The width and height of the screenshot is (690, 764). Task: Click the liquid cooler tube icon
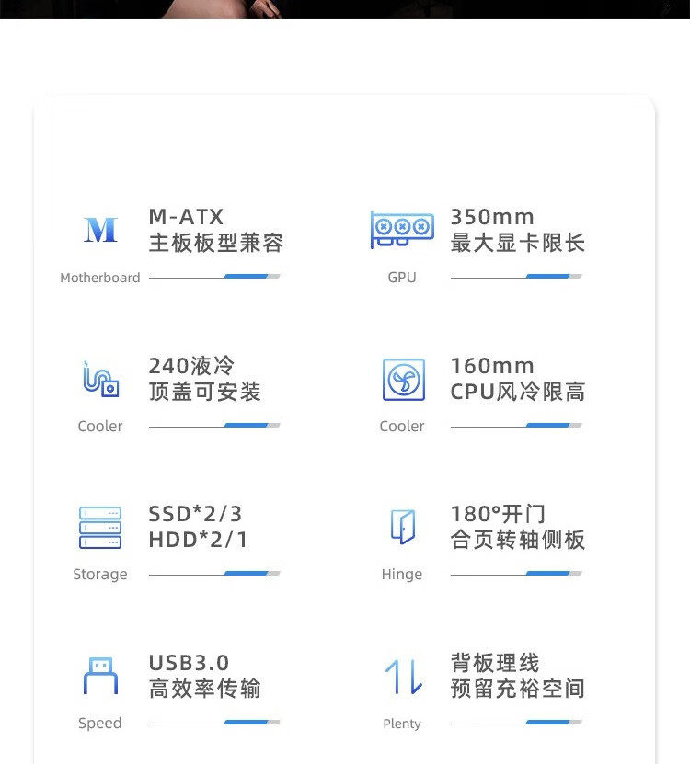tap(100, 379)
